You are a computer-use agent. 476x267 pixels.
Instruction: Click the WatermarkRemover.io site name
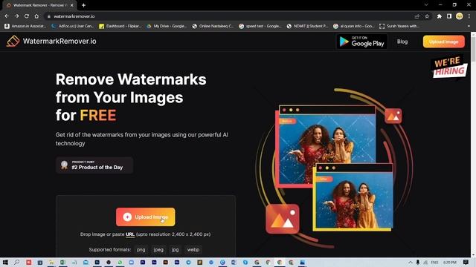59,42
